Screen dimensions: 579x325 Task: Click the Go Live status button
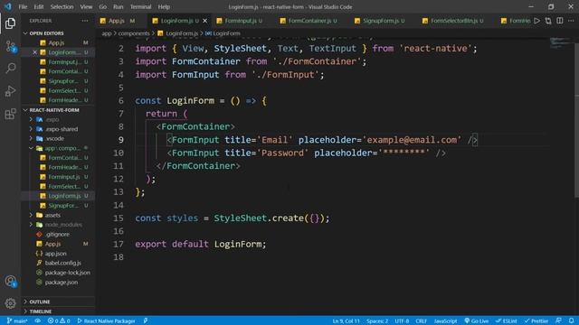coord(477,321)
